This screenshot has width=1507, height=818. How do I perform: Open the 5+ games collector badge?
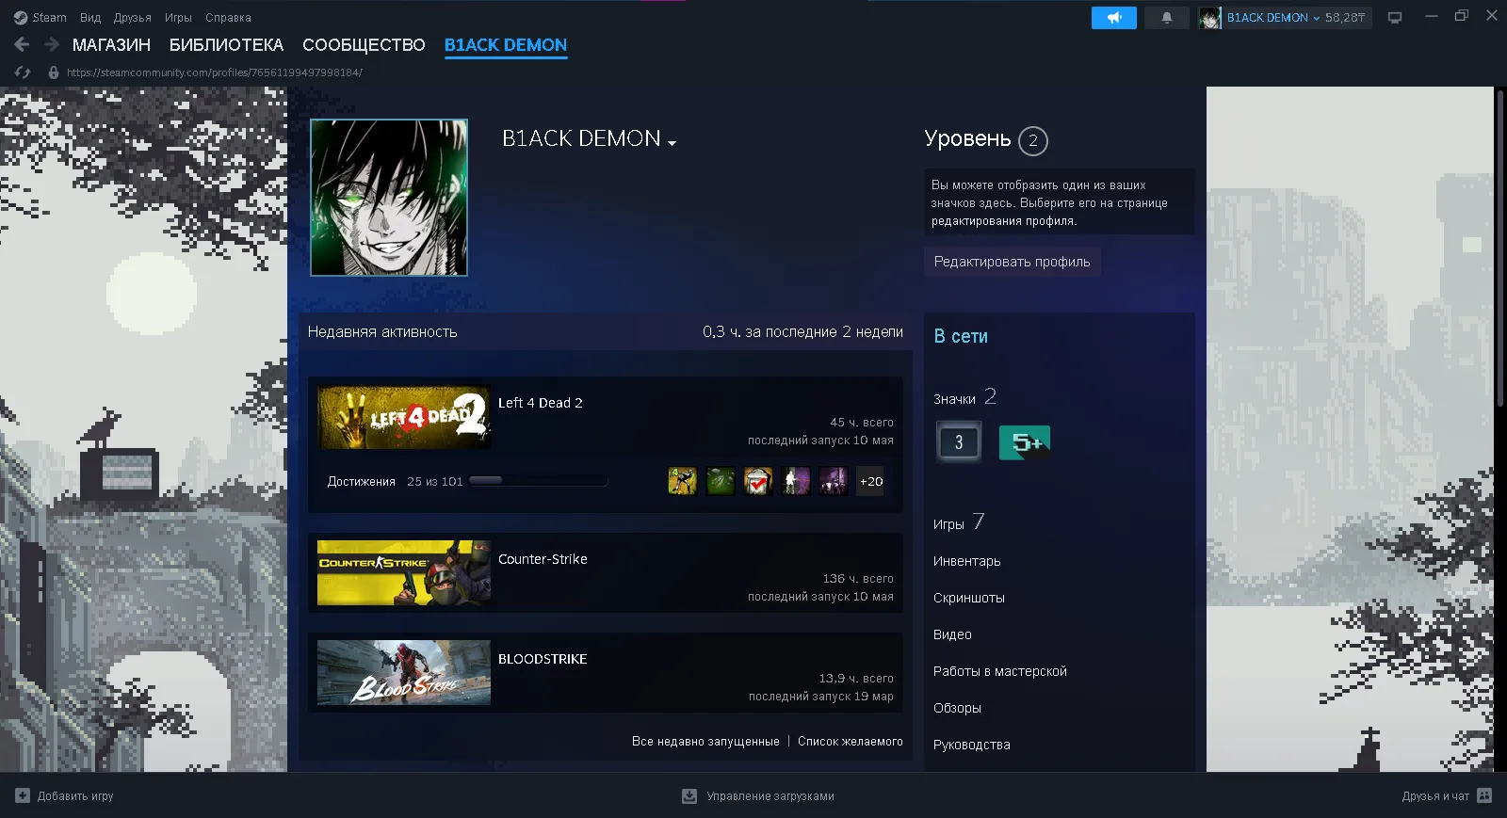tap(1025, 442)
